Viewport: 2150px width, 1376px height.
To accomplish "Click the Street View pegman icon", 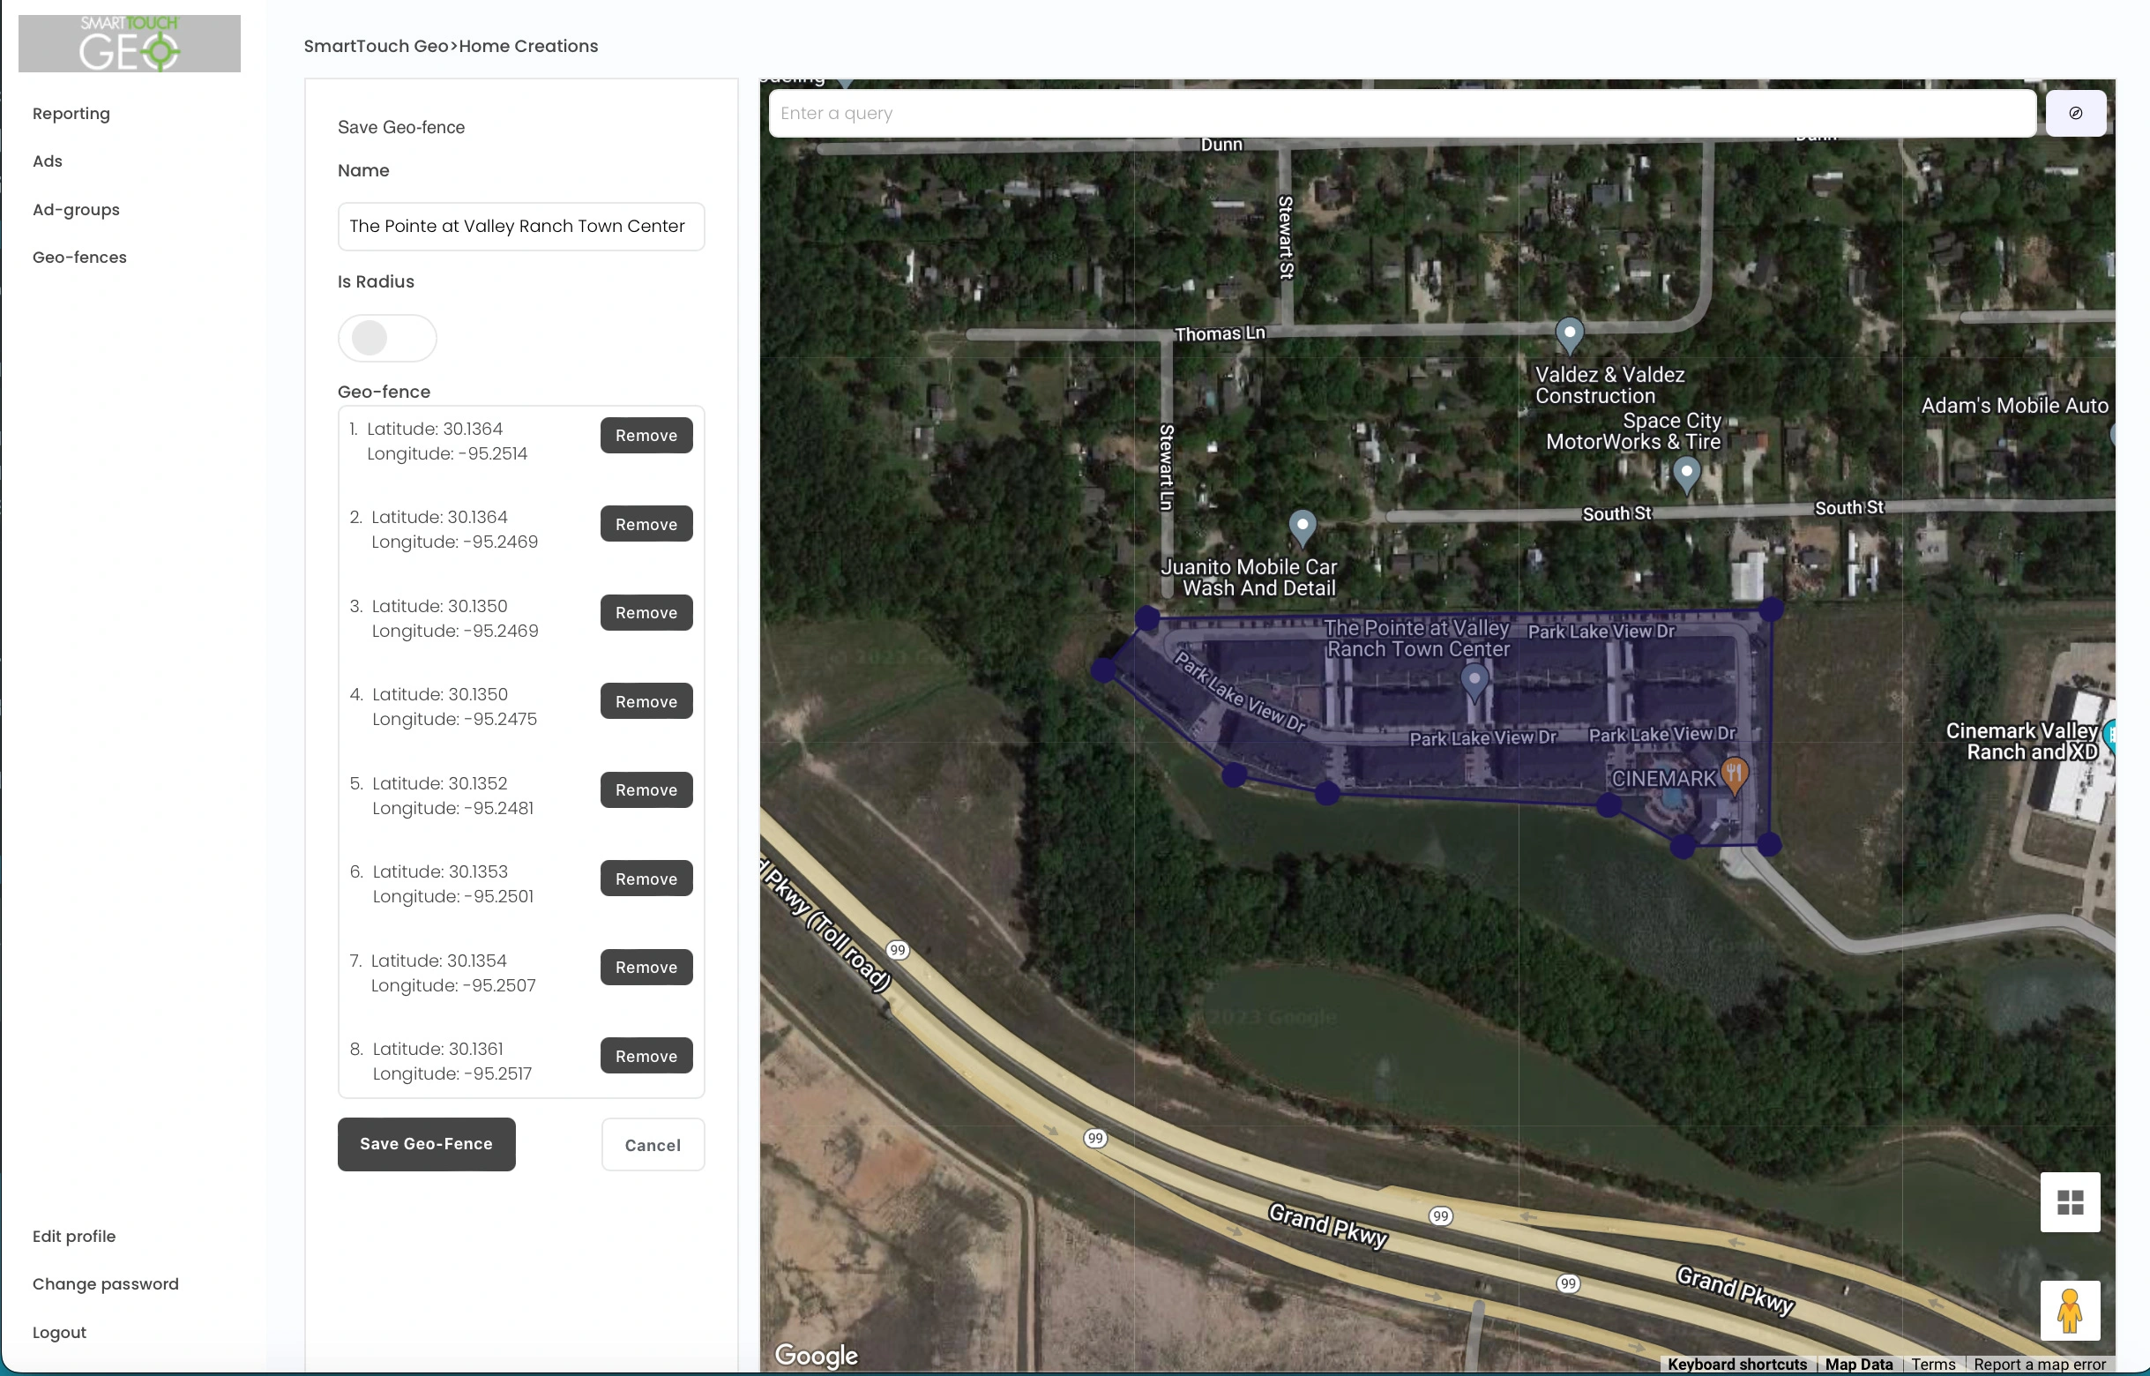I will pos(2070,1311).
